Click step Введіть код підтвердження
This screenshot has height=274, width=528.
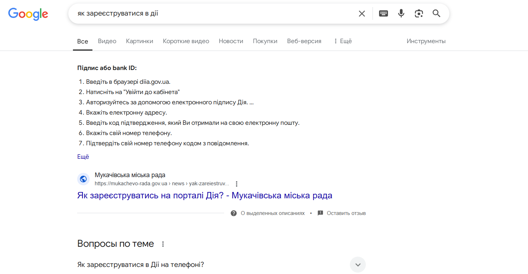click(193, 123)
